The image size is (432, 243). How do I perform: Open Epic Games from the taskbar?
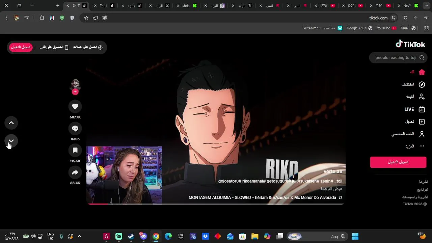(x=181, y=236)
